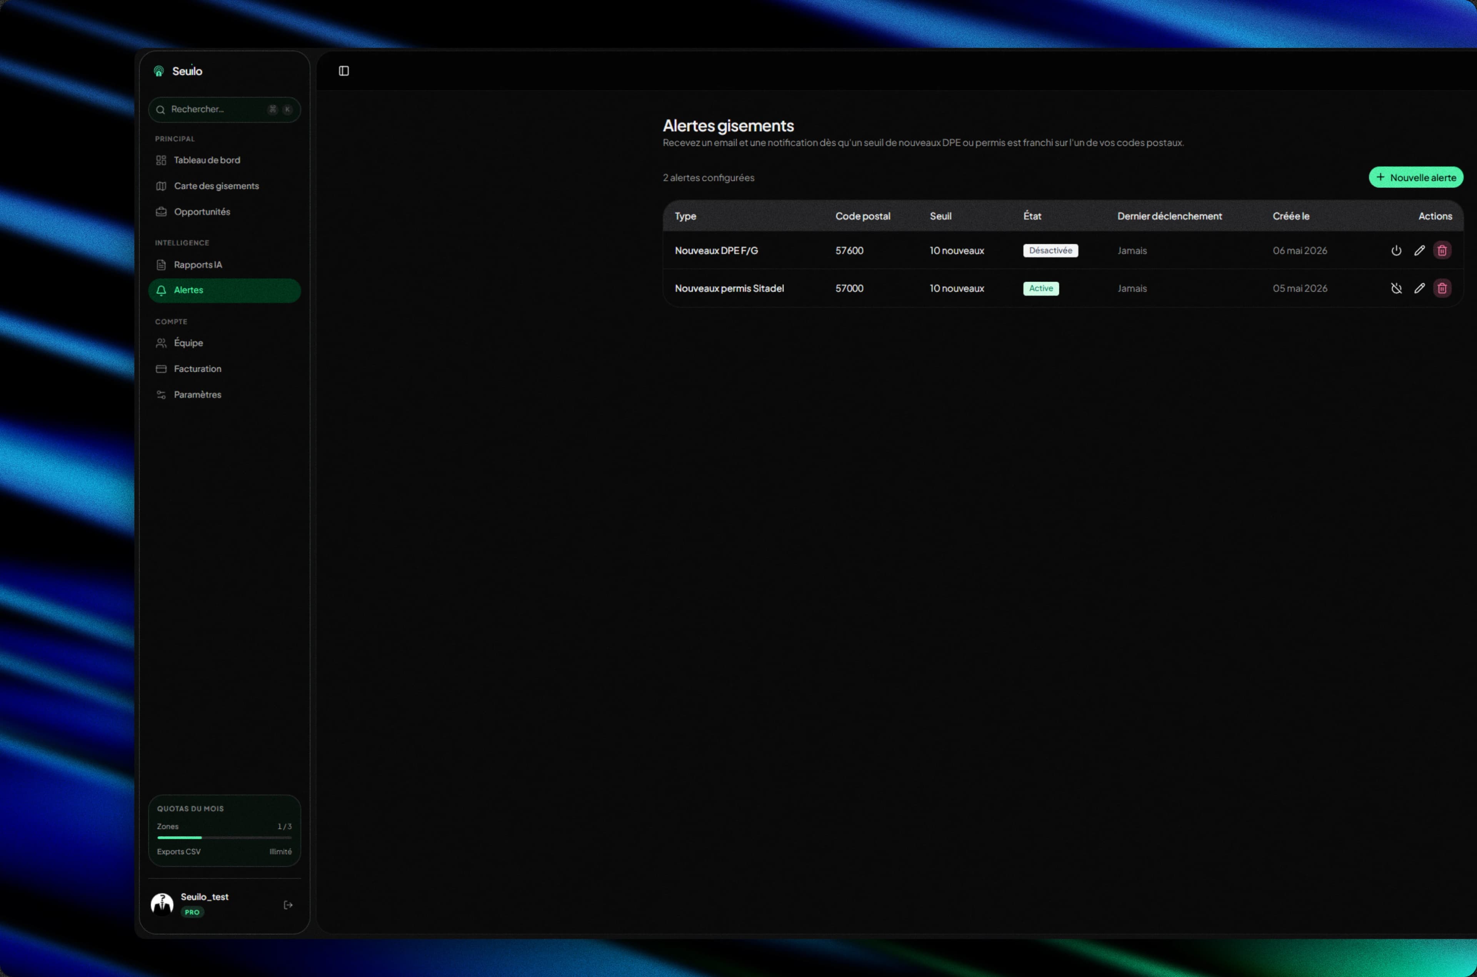The height and width of the screenshot is (977, 1477).
Task: Open the Opportunités section
Action: (225, 212)
